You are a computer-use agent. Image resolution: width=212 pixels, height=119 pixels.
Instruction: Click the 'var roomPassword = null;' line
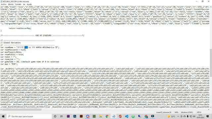pyautogui.click(x=13, y=50)
